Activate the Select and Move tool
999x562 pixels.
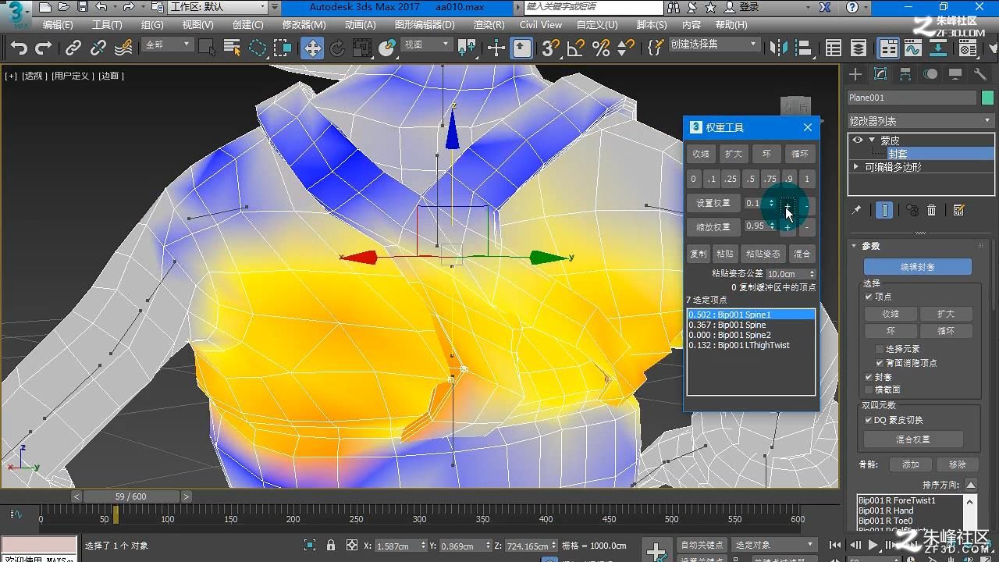point(312,48)
